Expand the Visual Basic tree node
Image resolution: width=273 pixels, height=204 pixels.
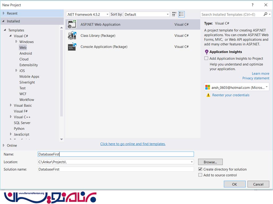[11, 105]
